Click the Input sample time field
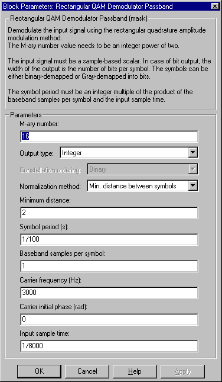This screenshot has height=382, width=222. click(109, 346)
